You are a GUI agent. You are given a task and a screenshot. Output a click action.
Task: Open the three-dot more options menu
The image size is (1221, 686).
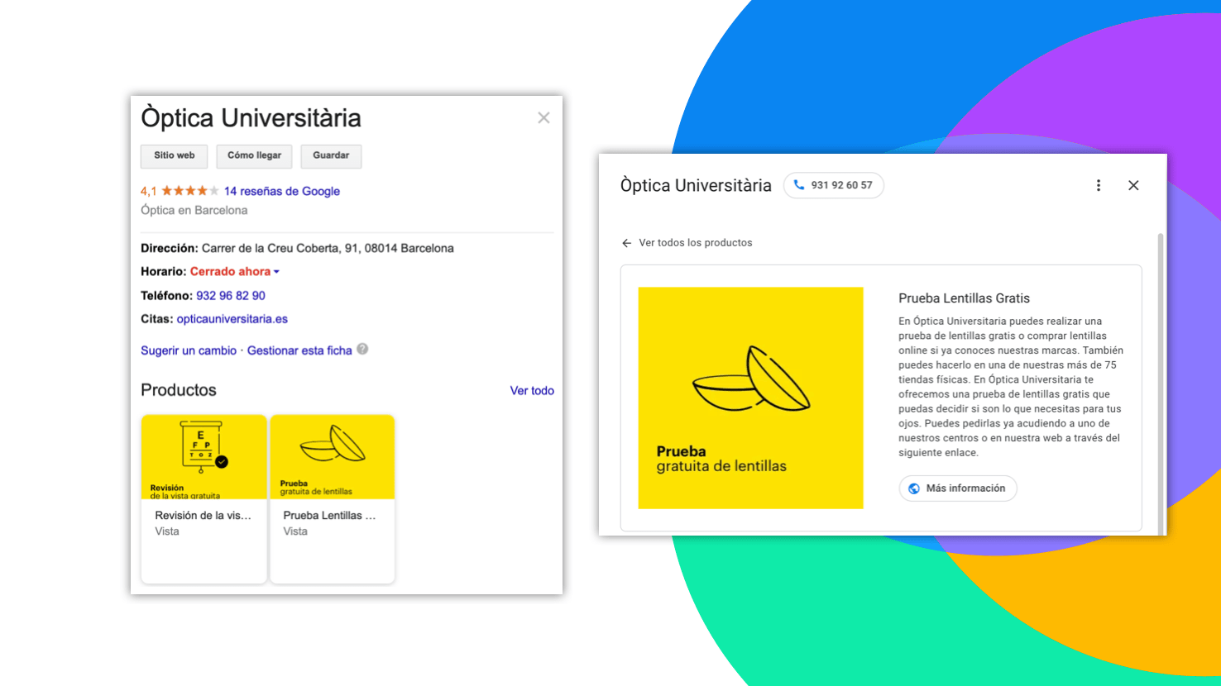click(x=1099, y=186)
